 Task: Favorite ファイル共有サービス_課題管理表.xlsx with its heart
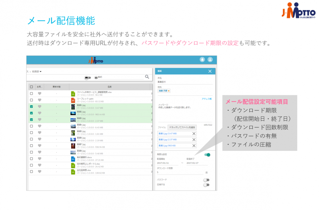(x=40, y=94)
